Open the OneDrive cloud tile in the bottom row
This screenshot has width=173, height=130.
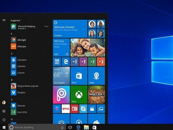[x=96, y=119]
